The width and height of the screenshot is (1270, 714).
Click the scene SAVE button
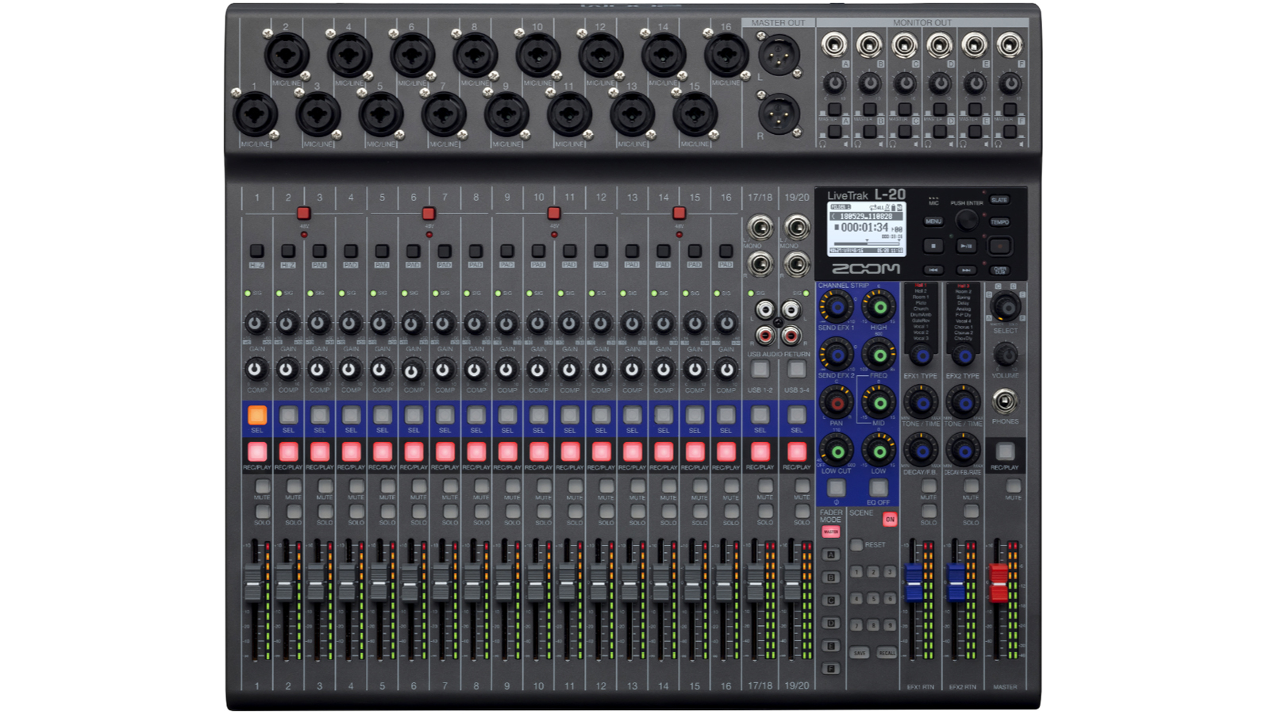860,653
